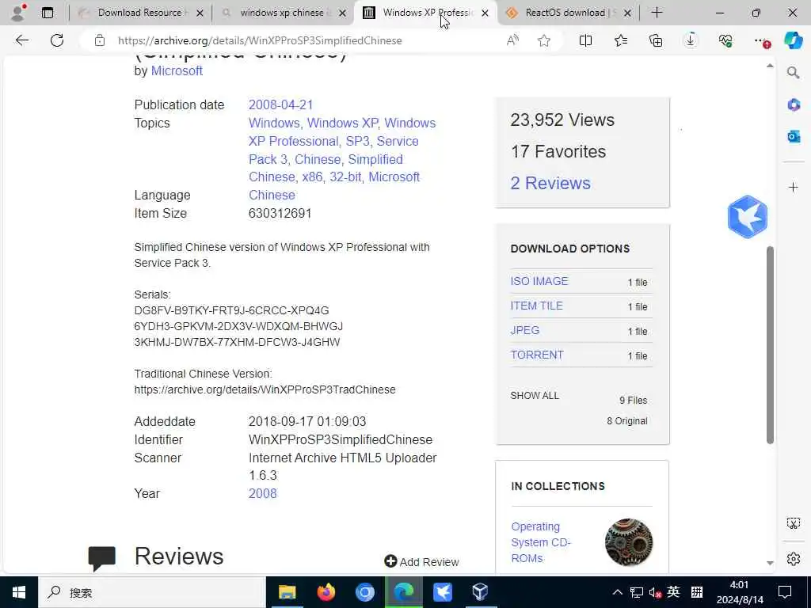Show hidden system tray icons
The height and width of the screenshot is (608, 811).
(618, 592)
